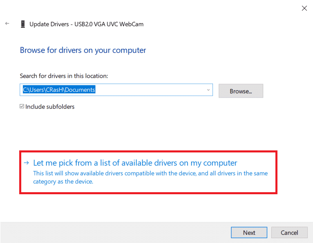Cancel the driver update wizard

(x=289, y=232)
